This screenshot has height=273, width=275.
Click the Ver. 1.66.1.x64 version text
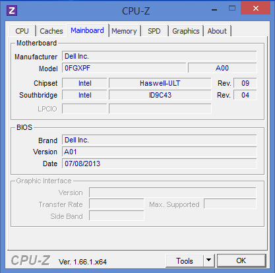coord(82,262)
